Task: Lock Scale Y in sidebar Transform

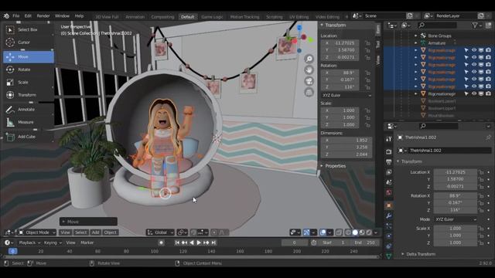Action: pos(367,117)
